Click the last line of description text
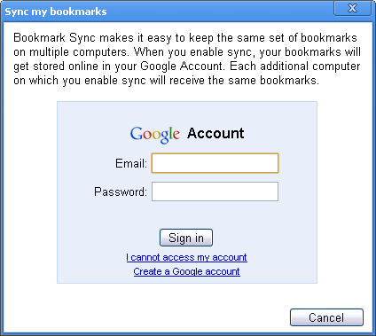 (x=167, y=81)
